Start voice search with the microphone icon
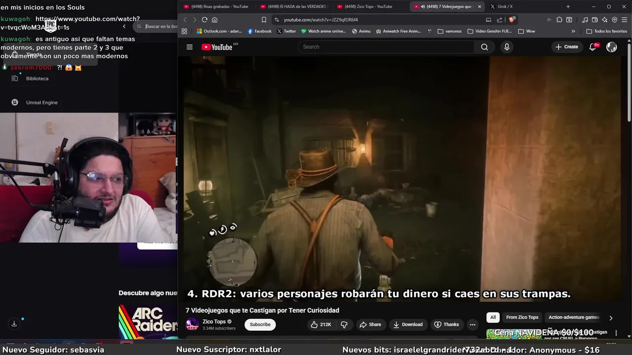Image resolution: width=632 pixels, height=355 pixels. (507, 47)
